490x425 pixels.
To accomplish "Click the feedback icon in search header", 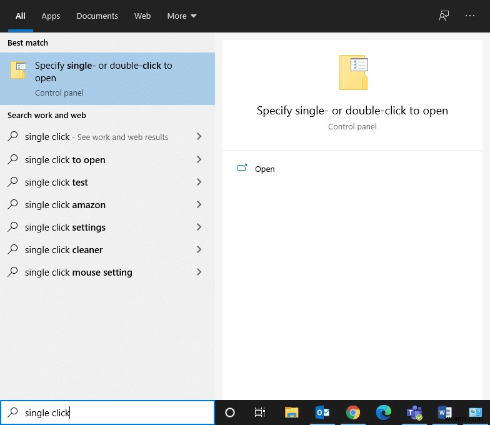I will tap(444, 16).
